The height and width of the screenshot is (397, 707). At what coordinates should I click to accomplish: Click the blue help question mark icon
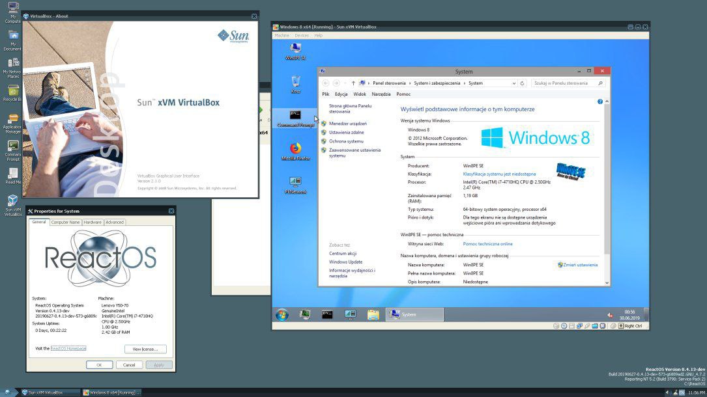599,102
